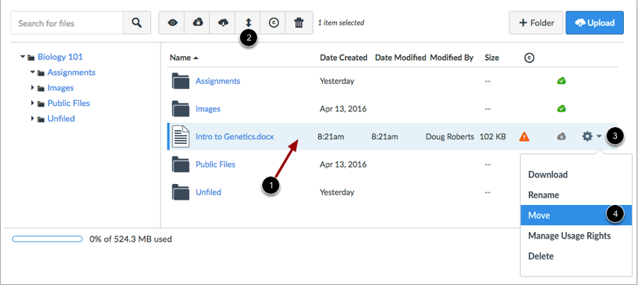
Task: Click Doug Roberts modified-by cell
Action: (x=450, y=137)
